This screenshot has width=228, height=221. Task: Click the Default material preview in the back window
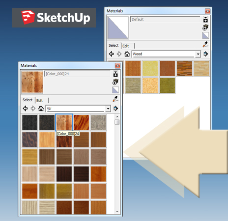pos(118,28)
